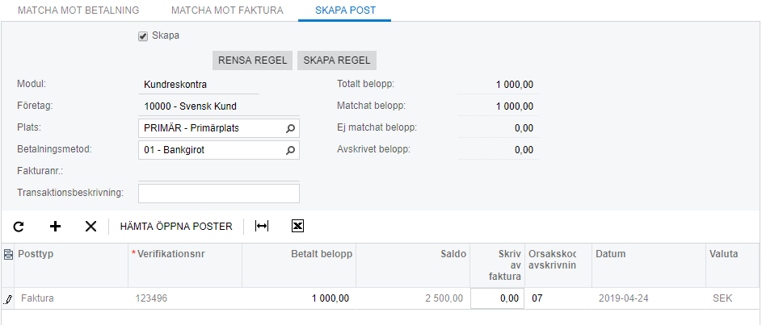Click the search icon in Plats field

point(291,128)
